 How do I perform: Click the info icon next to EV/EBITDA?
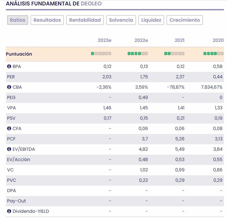click(x=9, y=149)
